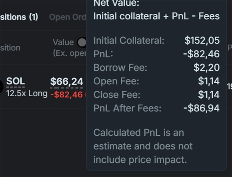Click the tooltip PnL -$82,46 amount
The image size is (232, 177).
[x=201, y=54]
